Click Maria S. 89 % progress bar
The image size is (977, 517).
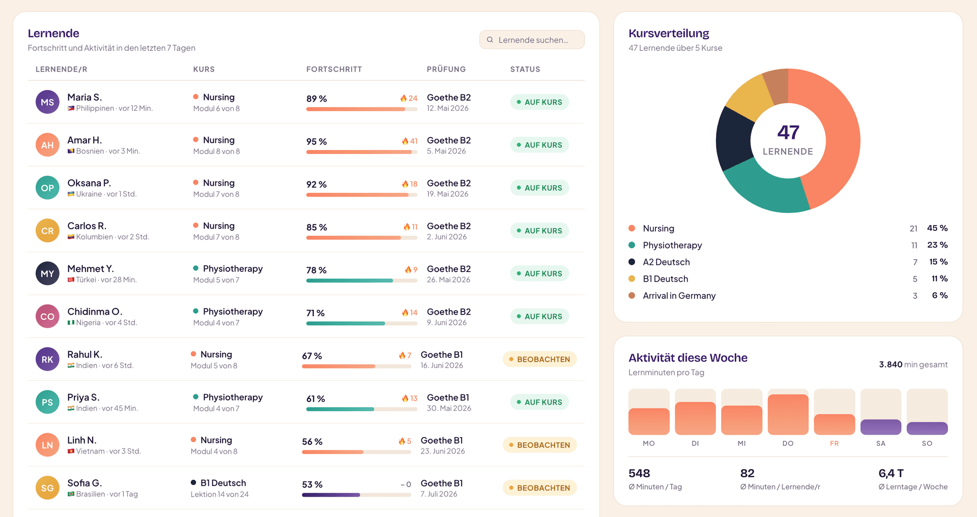click(x=362, y=109)
